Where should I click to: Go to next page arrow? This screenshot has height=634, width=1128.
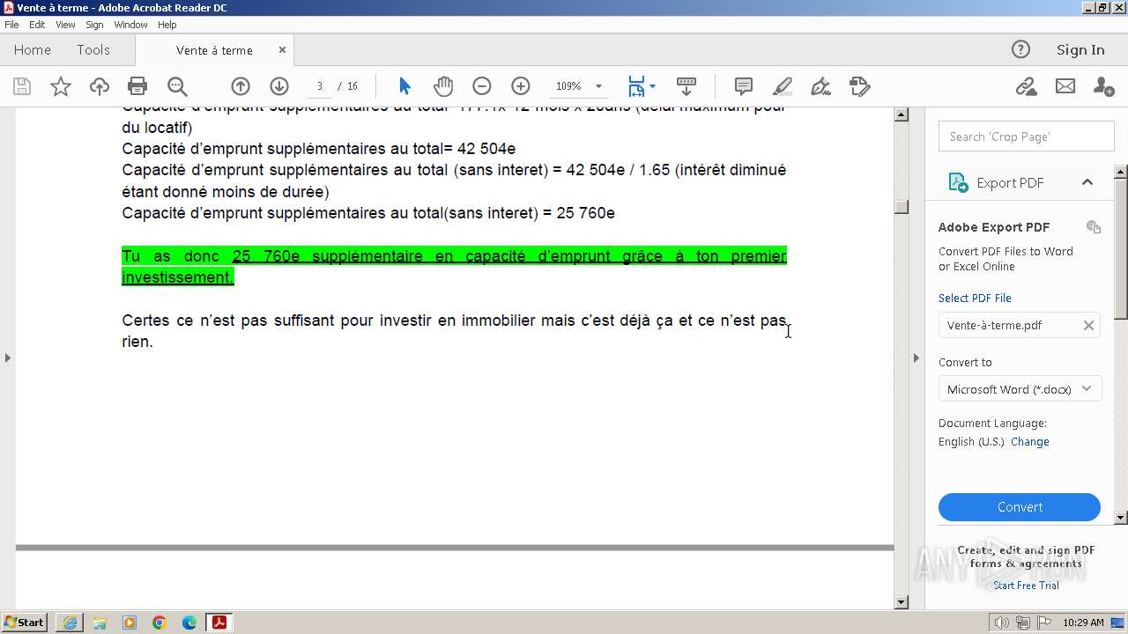pos(279,86)
